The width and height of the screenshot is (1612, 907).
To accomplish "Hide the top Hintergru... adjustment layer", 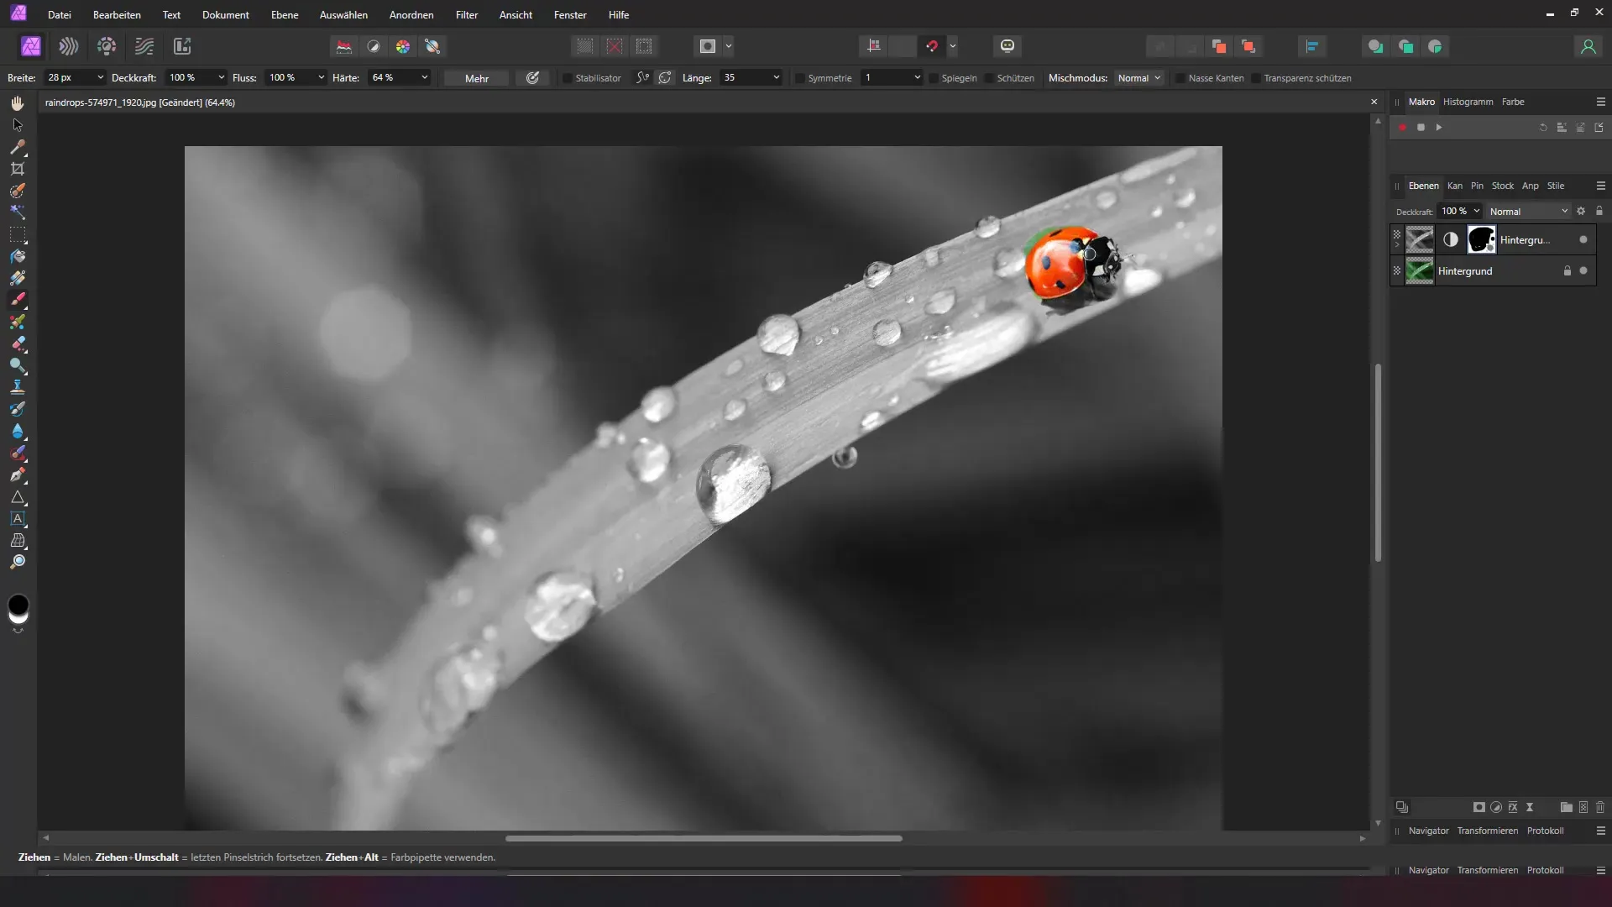I will [1583, 239].
